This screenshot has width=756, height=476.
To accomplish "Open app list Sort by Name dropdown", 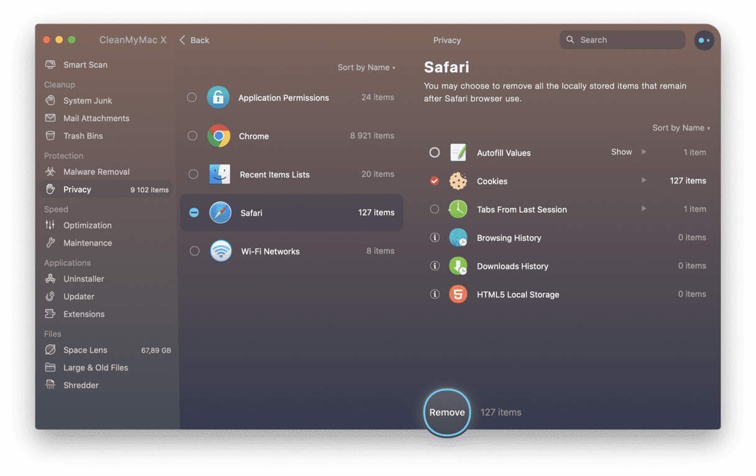I will [x=366, y=67].
